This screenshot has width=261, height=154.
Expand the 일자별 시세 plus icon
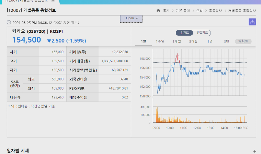(254, 151)
